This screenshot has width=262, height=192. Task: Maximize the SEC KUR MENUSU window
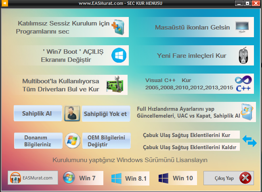pyautogui.click(x=247, y=3)
